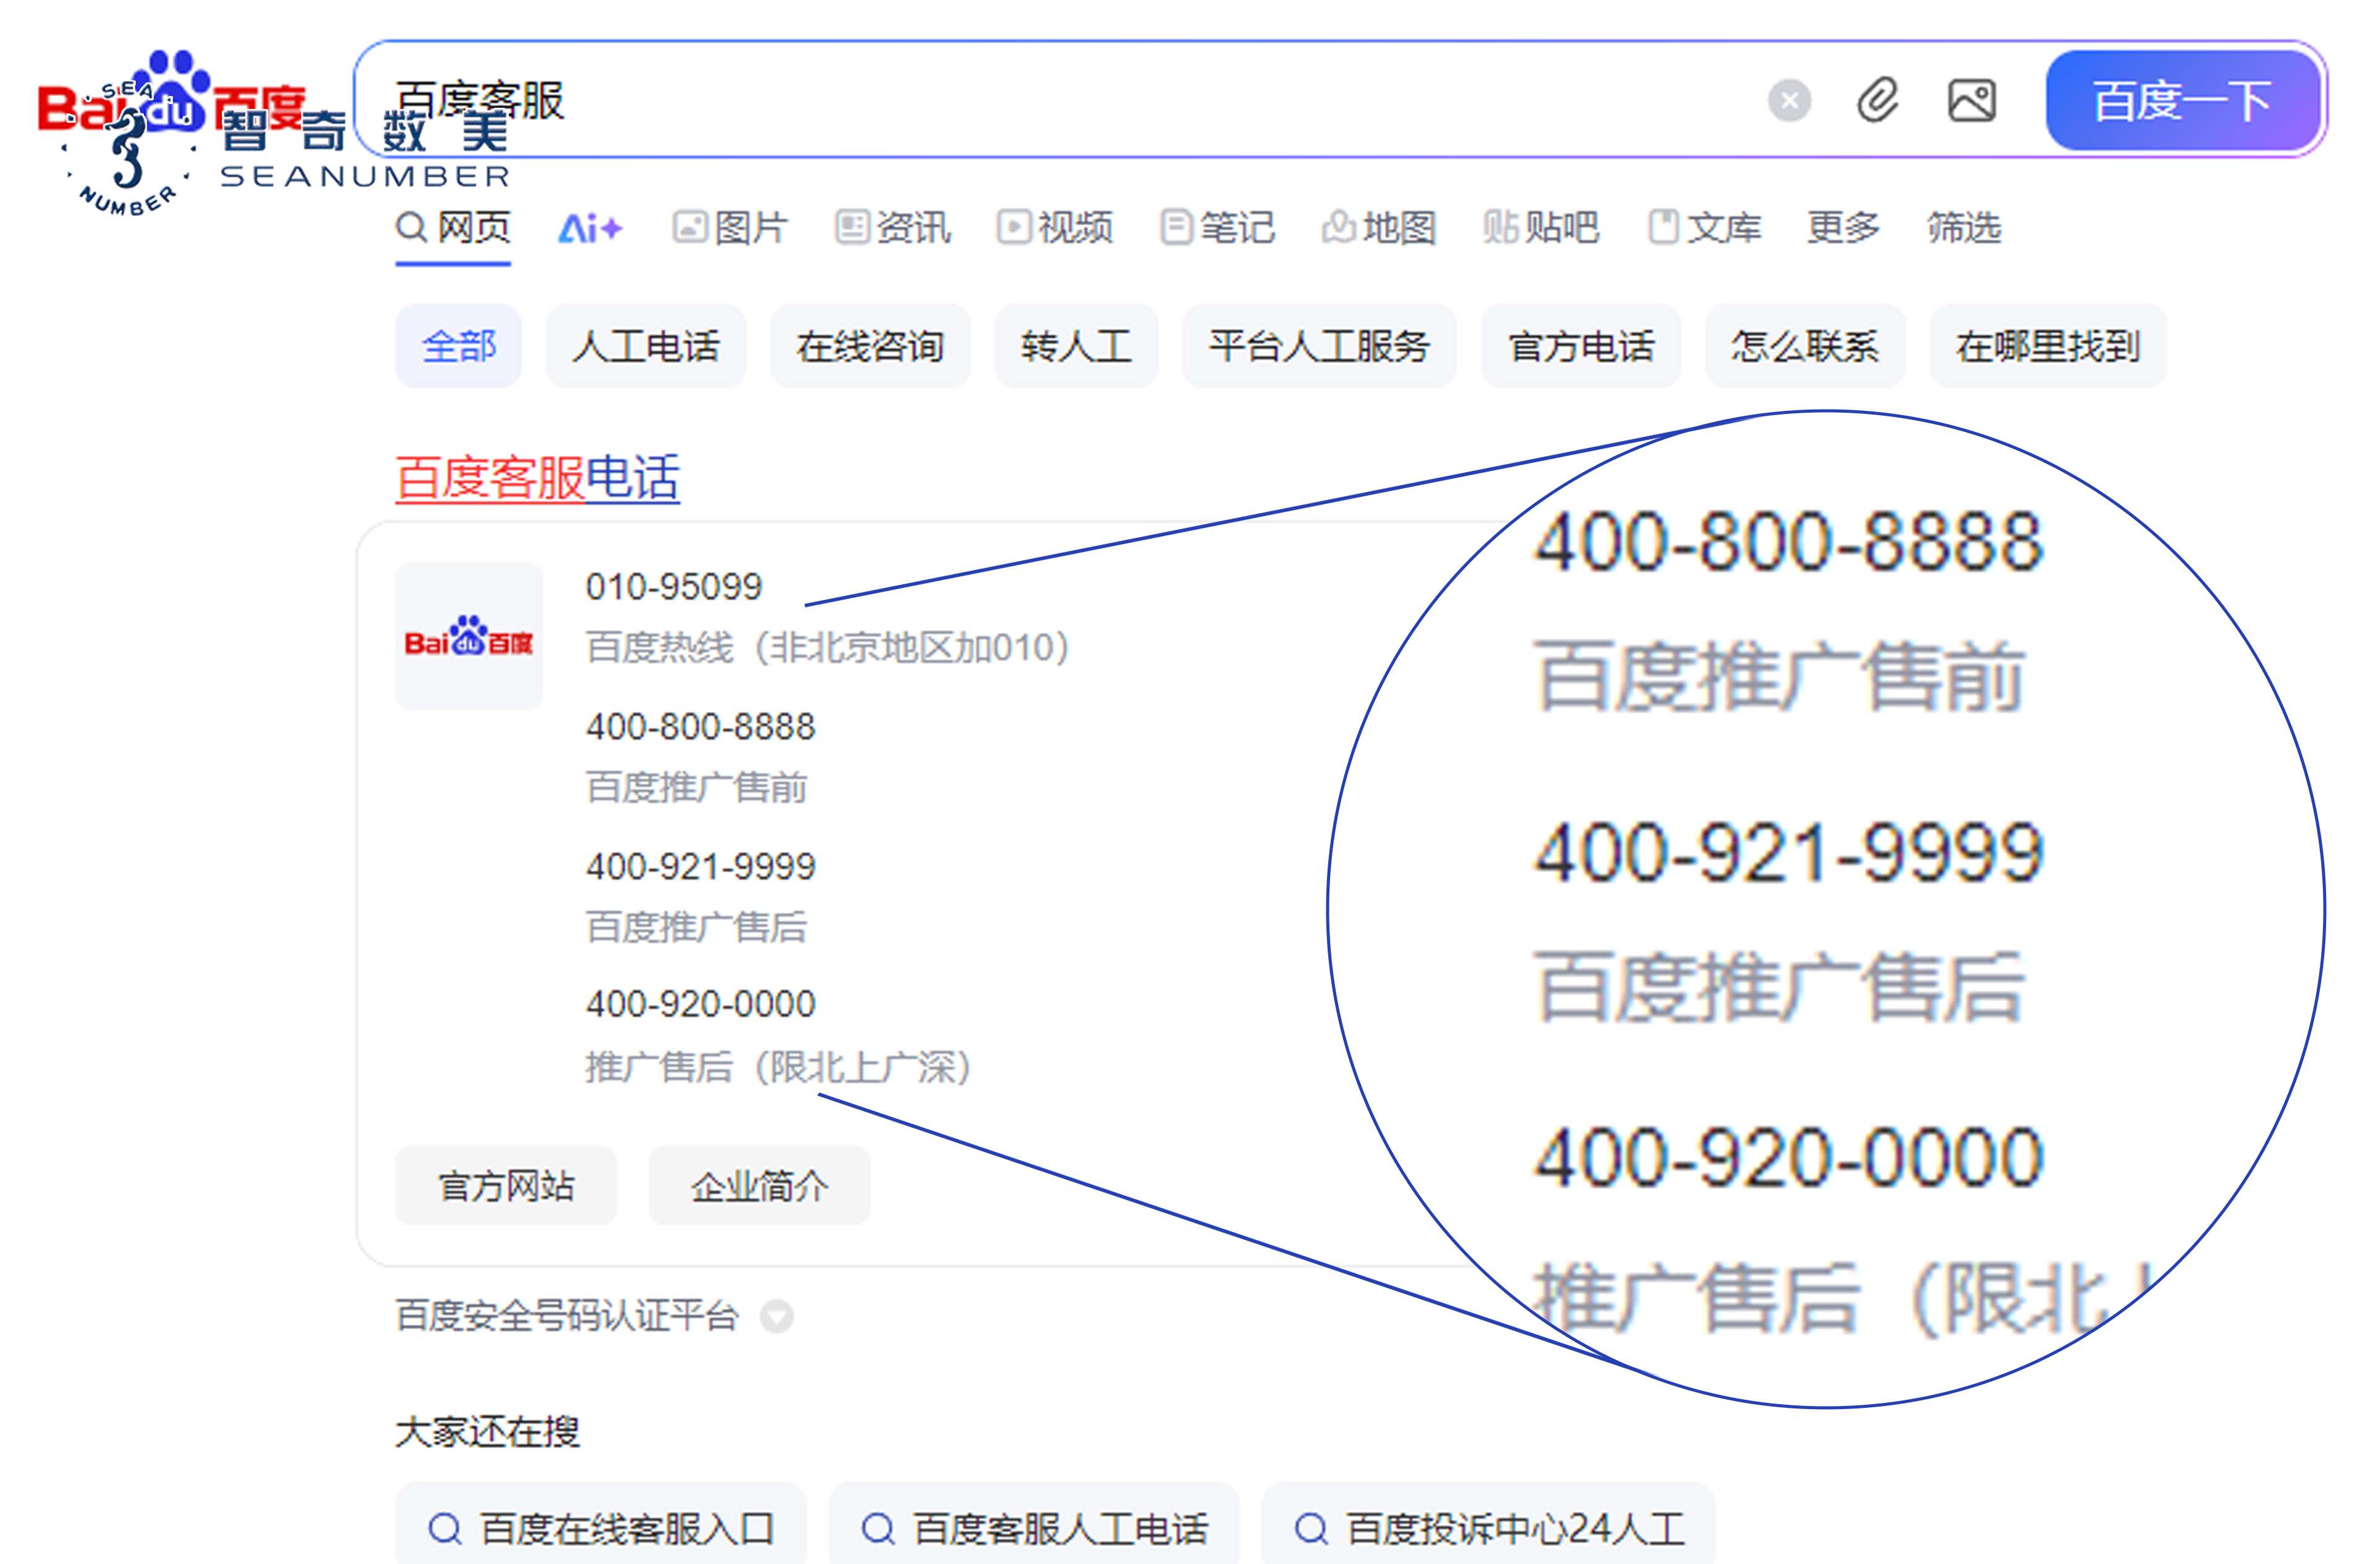The height and width of the screenshot is (1564, 2380).
Task: Open the 笔记 tab
Action: (x=1217, y=228)
